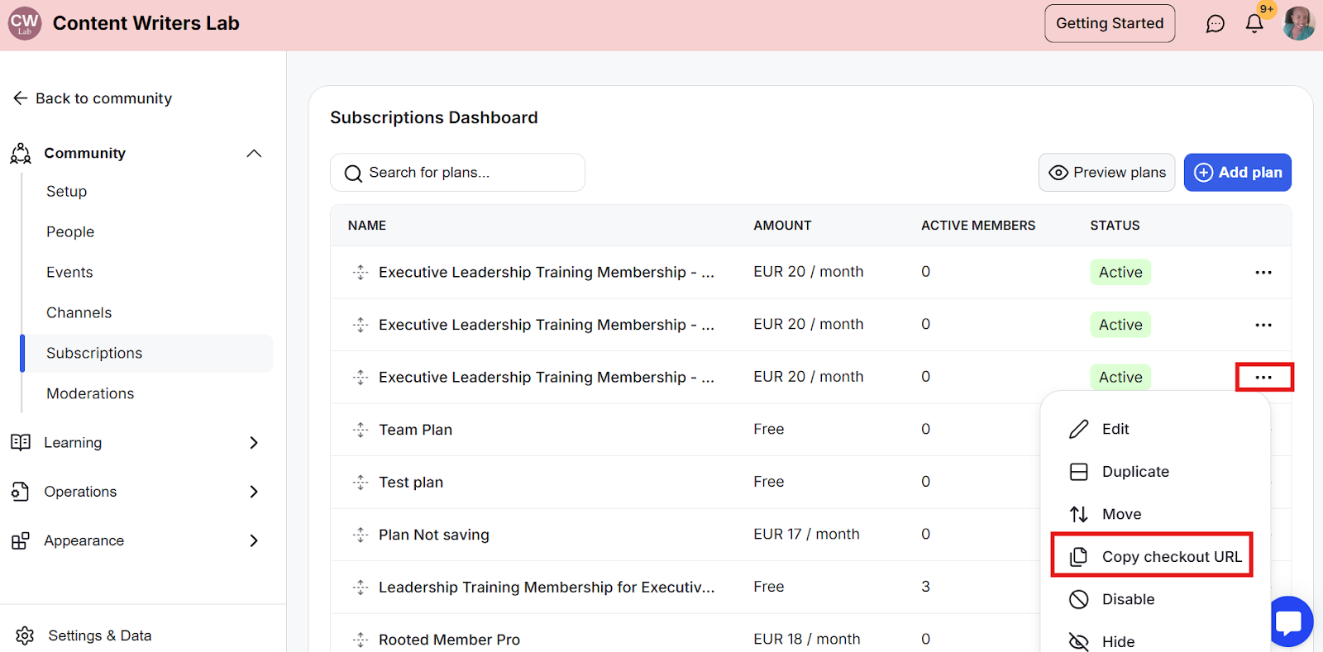
Task: Expand the Operations section
Action: [254, 492]
